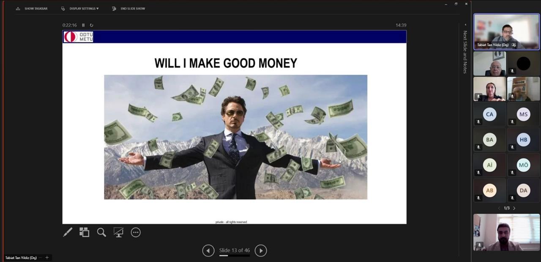Expand the Next Slide and Notes panel
Viewport: 541px width, 262px height.
(465, 25)
